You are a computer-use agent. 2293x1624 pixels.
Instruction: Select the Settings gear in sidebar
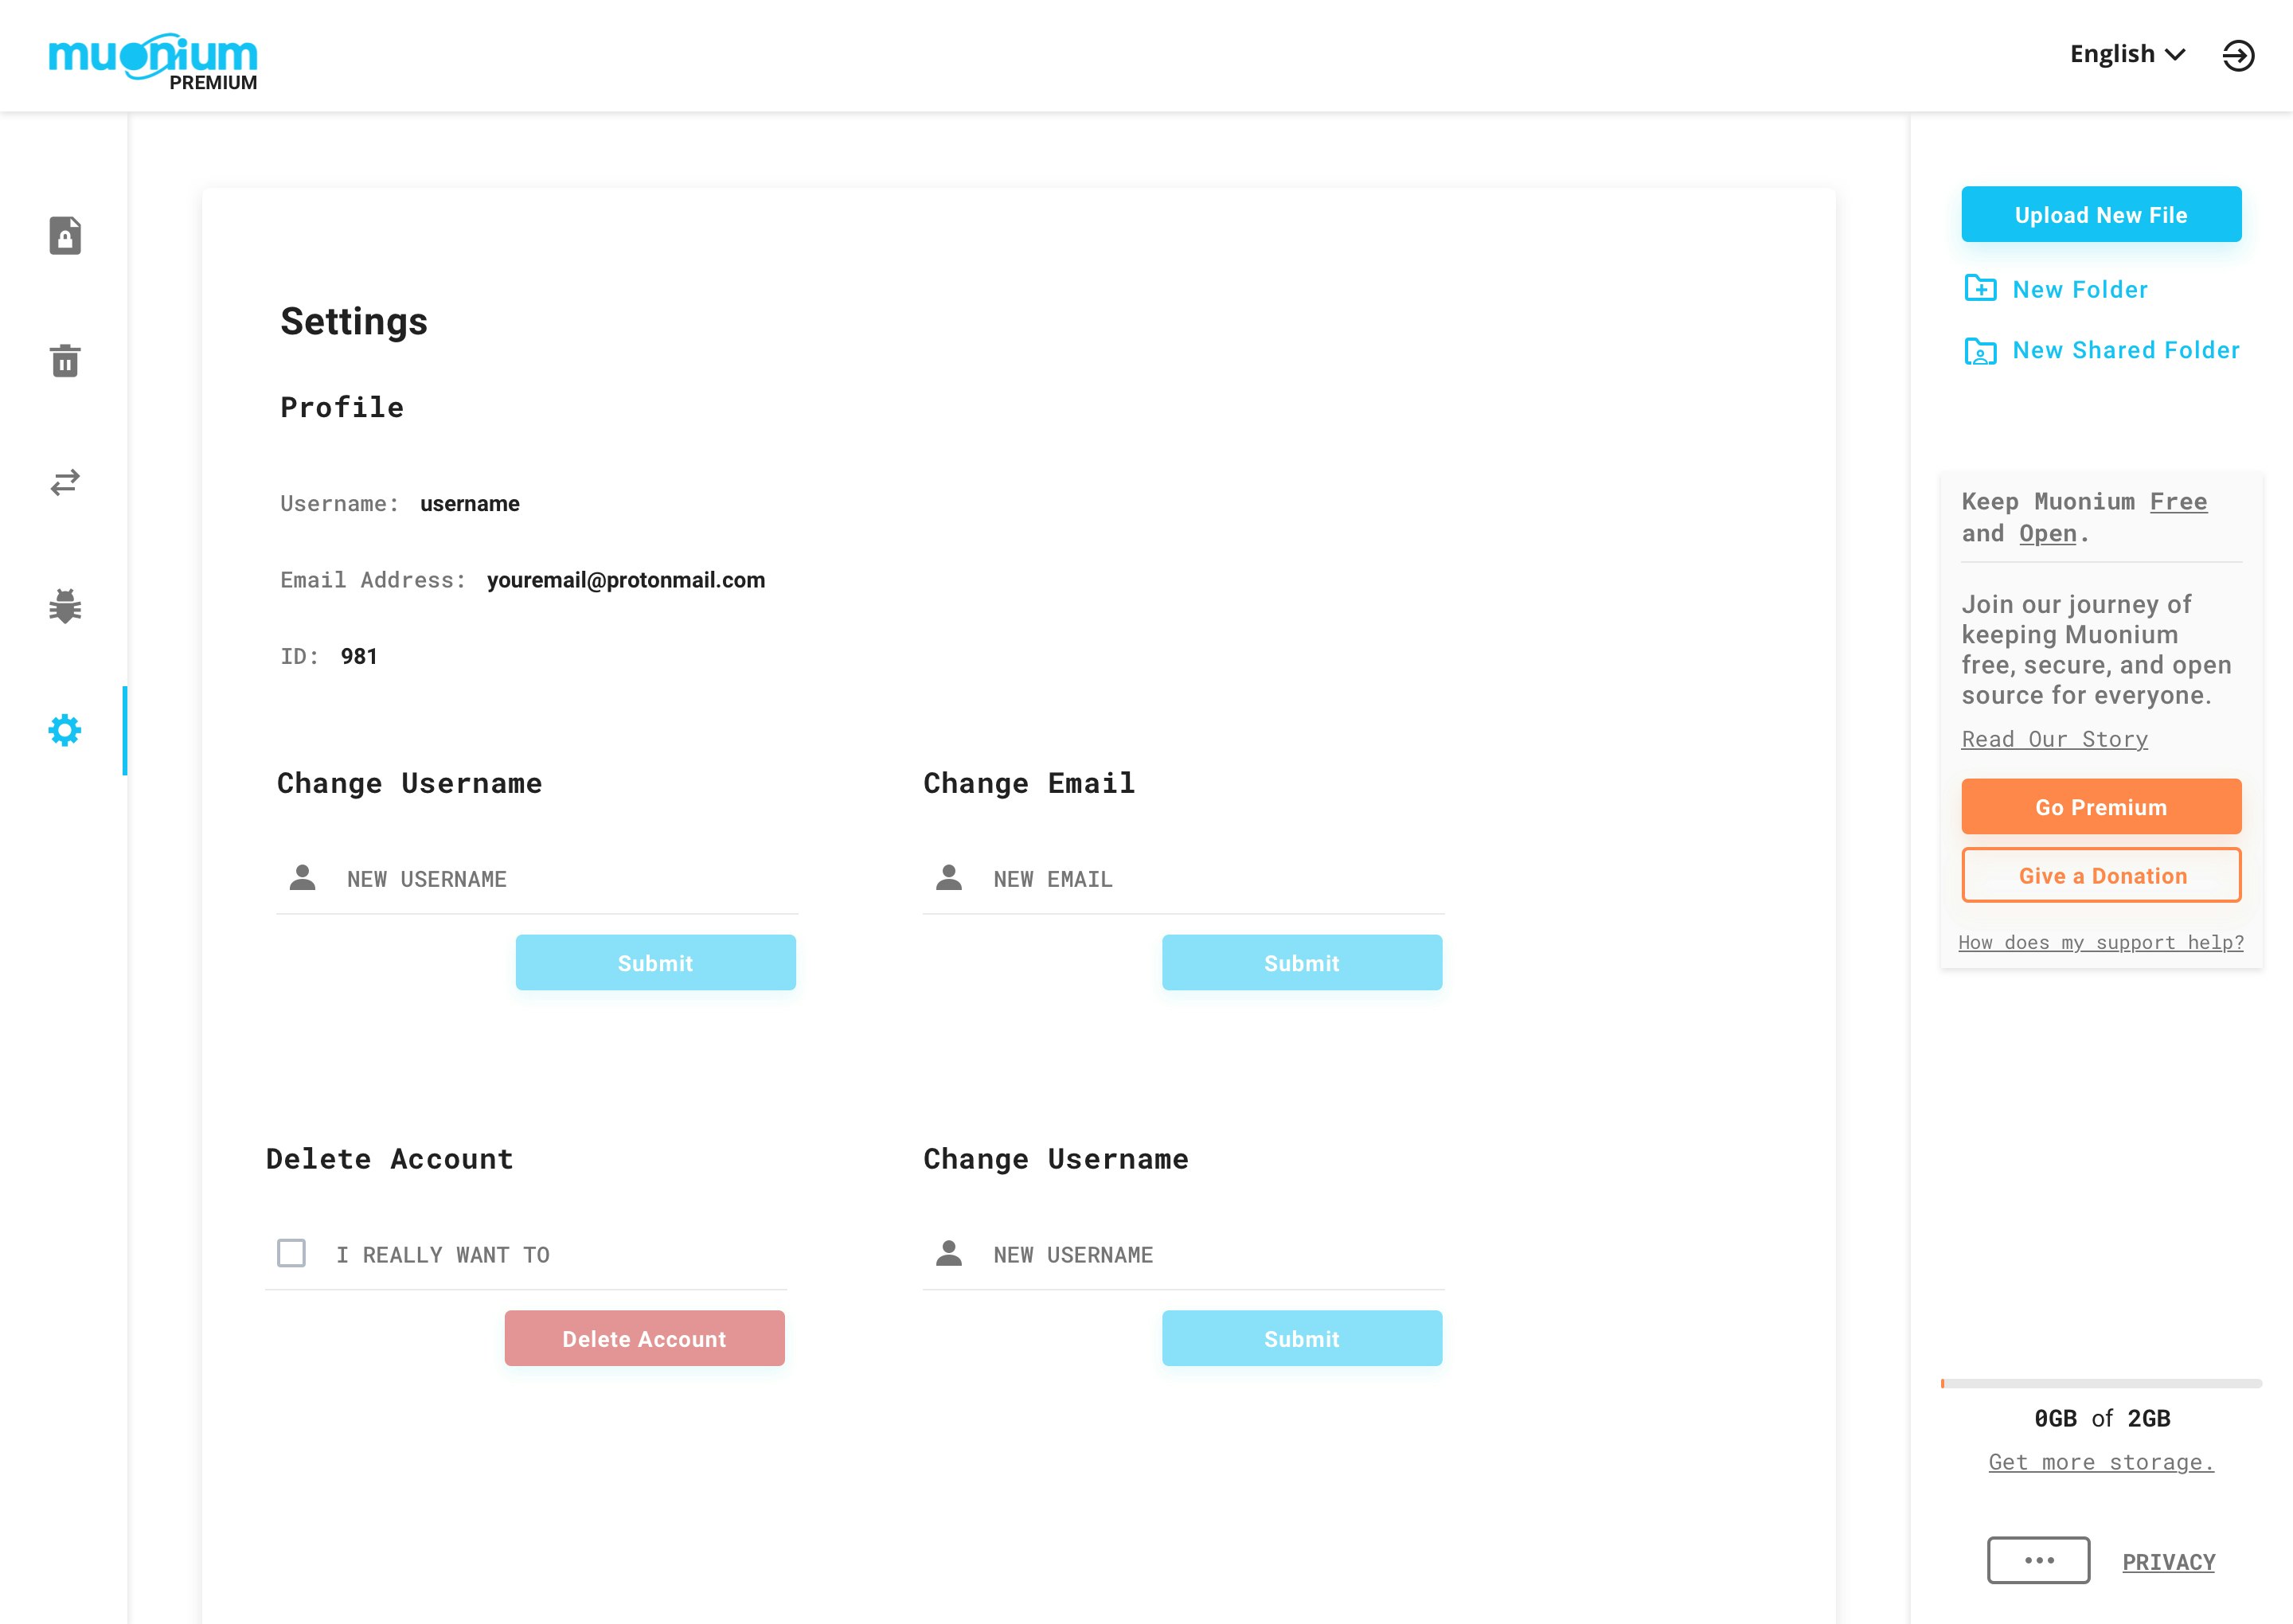(x=65, y=730)
